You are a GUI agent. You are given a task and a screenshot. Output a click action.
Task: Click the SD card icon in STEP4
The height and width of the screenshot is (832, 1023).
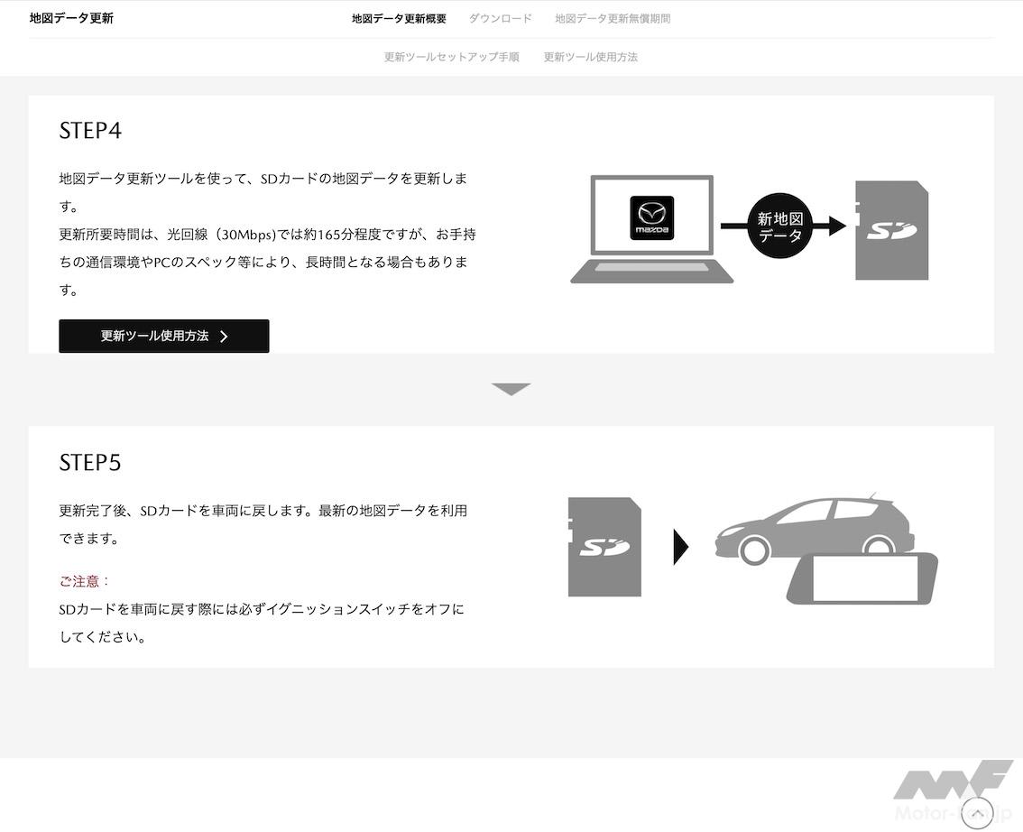[x=891, y=230]
